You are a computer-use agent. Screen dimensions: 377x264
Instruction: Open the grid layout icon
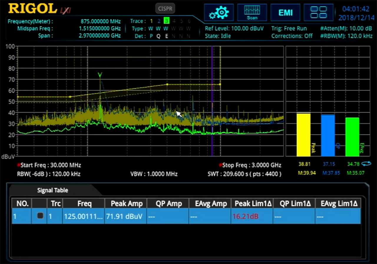pos(318,12)
